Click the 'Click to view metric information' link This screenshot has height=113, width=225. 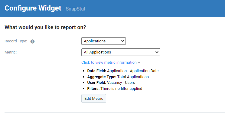tap(109, 62)
